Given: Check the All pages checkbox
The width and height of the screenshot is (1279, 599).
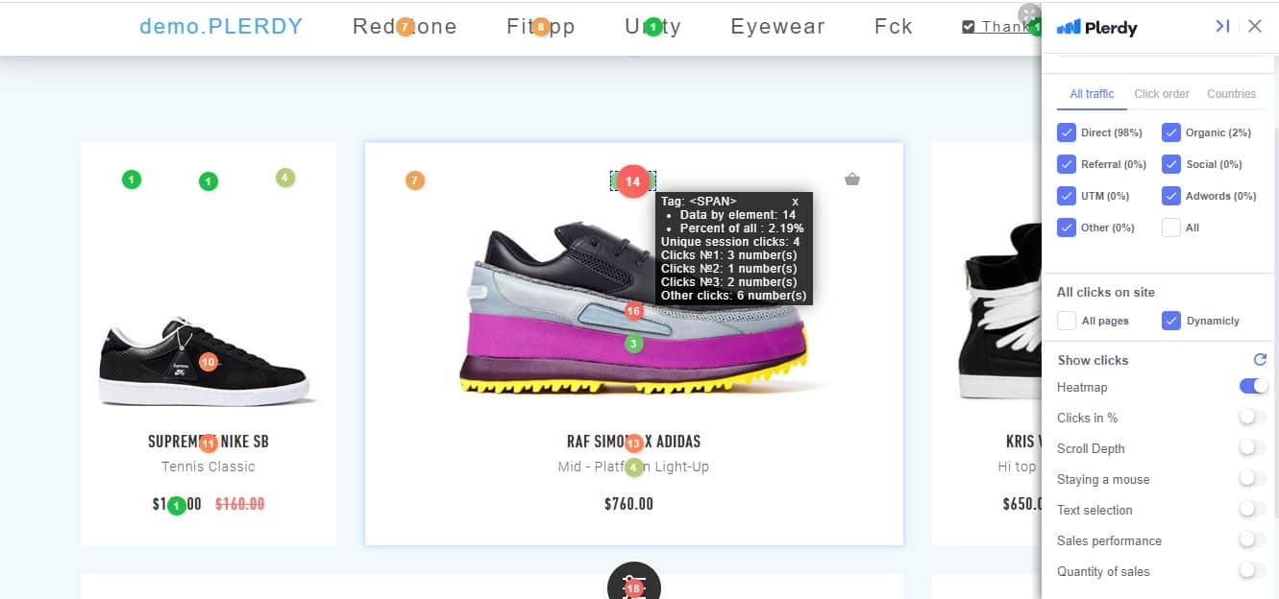Looking at the screenshot, I should click(x=1067, y=321).
